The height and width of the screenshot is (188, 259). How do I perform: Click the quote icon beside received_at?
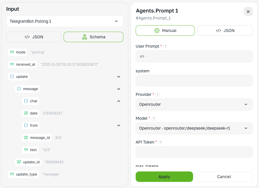coord(12,64)
